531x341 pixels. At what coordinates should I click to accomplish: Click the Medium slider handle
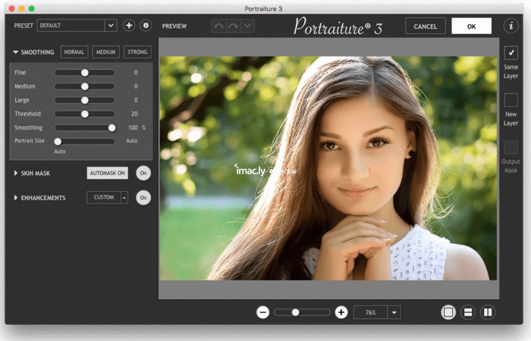pos(84,86)
